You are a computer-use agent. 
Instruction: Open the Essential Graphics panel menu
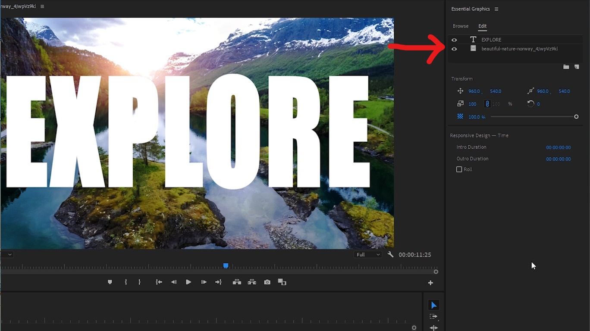point(496,9)
